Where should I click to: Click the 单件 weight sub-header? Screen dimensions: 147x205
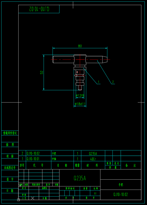coord(109,163)
